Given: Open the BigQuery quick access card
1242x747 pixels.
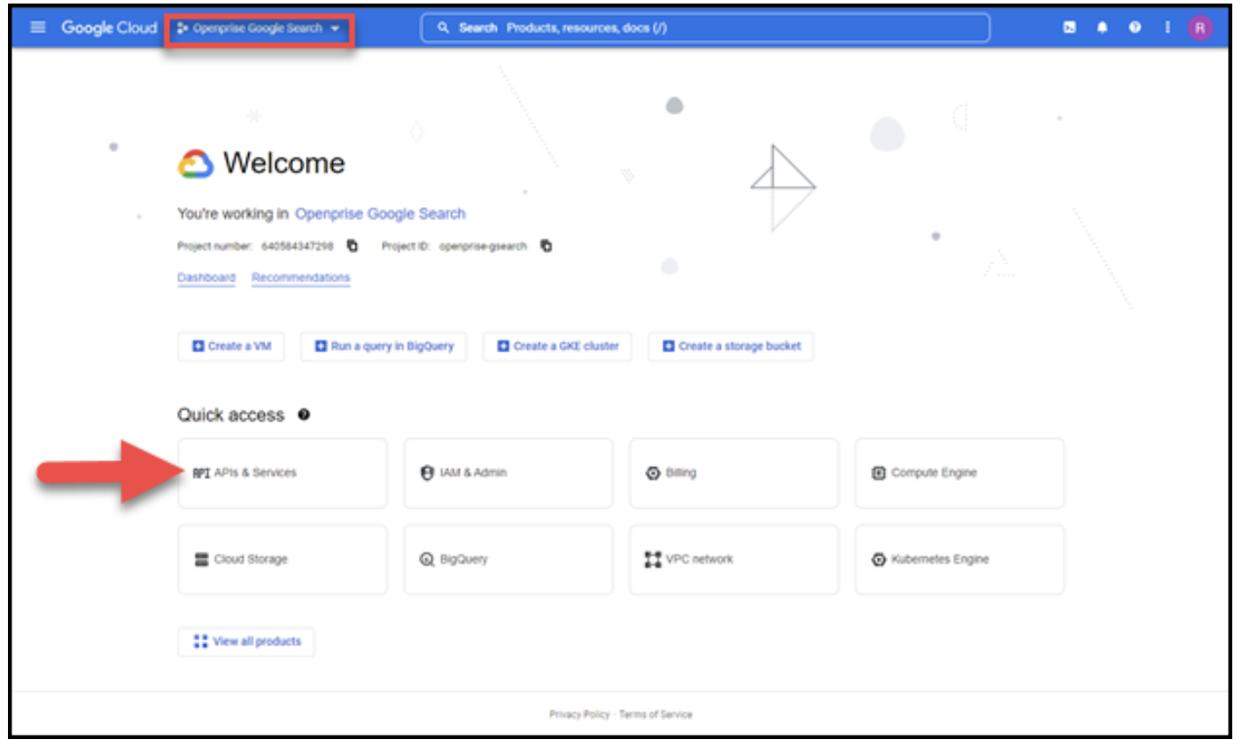Looking at the screenshot, I should point(508,559).
